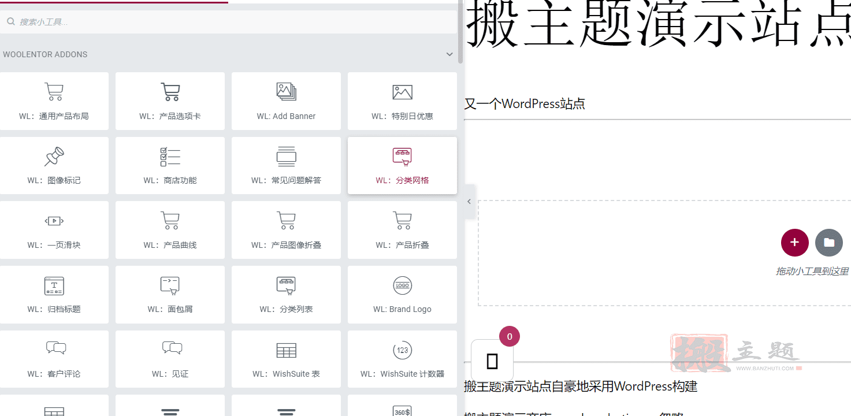
Task: Click the WL 归档标题 widget
Action: [x=54, y=295]
